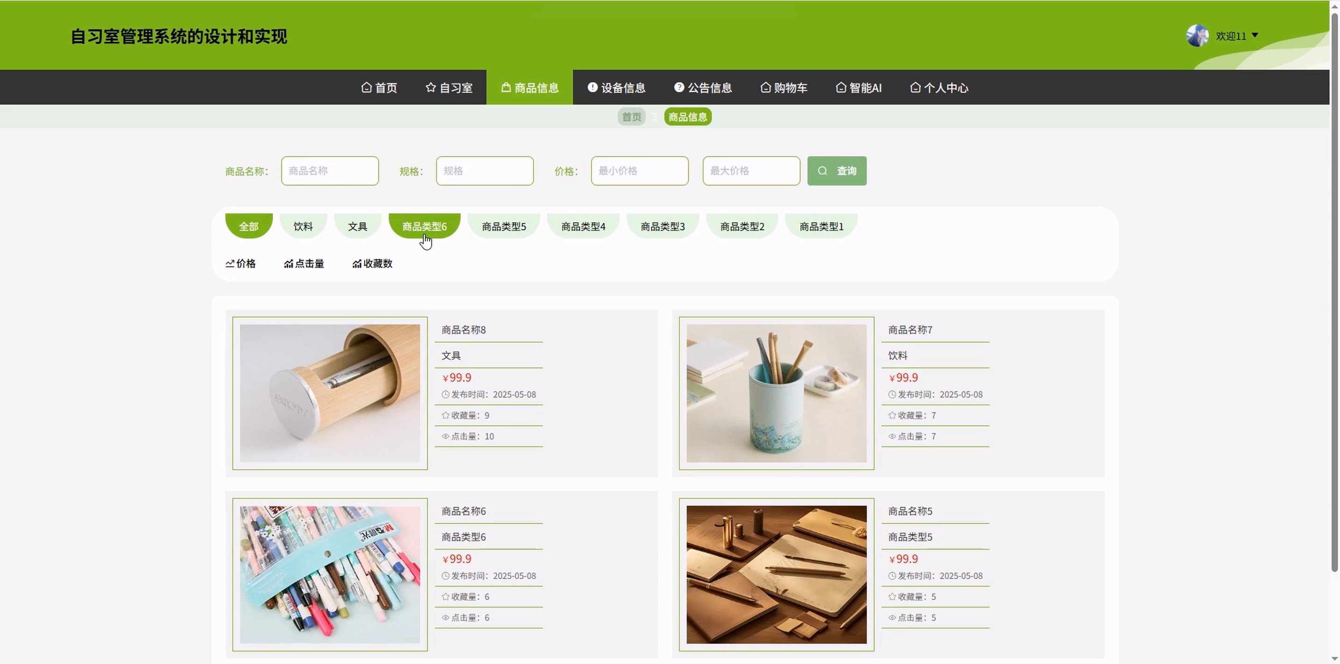Viewport: 1340px width, 664px height.
Task: Sort products by 收藏数
Action: pos(372,264)
